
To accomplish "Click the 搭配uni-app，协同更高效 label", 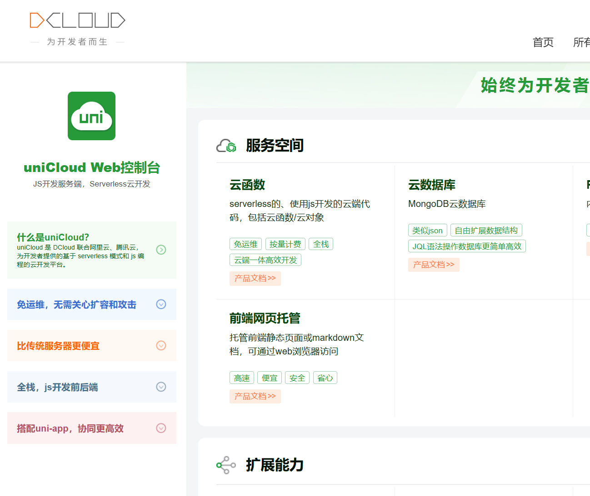I will pyautogui.click(x=70, y=428).
